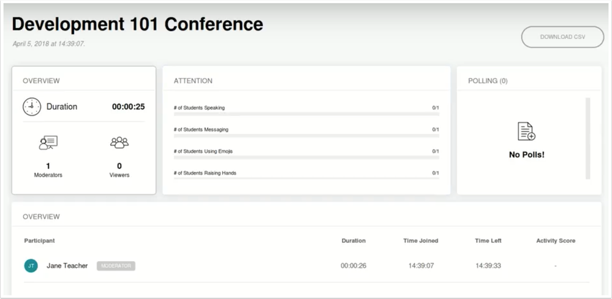Click the MODERATOR badge next to Jane Teacher

click(116, 266)
